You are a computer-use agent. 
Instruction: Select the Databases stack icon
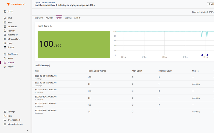tap(5, 26)
